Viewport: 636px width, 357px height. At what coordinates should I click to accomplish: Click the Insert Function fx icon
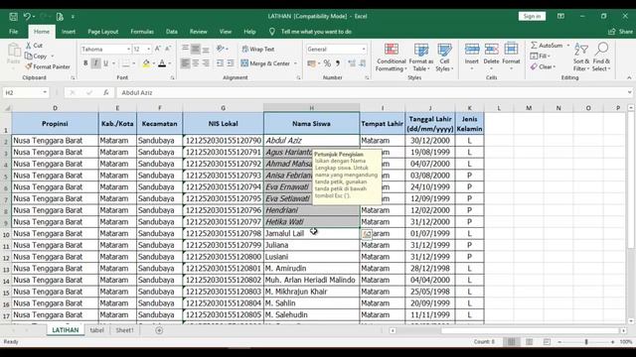point(106,92)
